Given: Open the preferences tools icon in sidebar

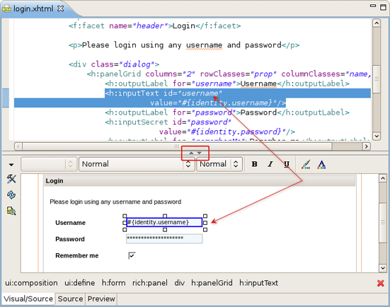Looking at the screenshot, I should click(11, 179).
